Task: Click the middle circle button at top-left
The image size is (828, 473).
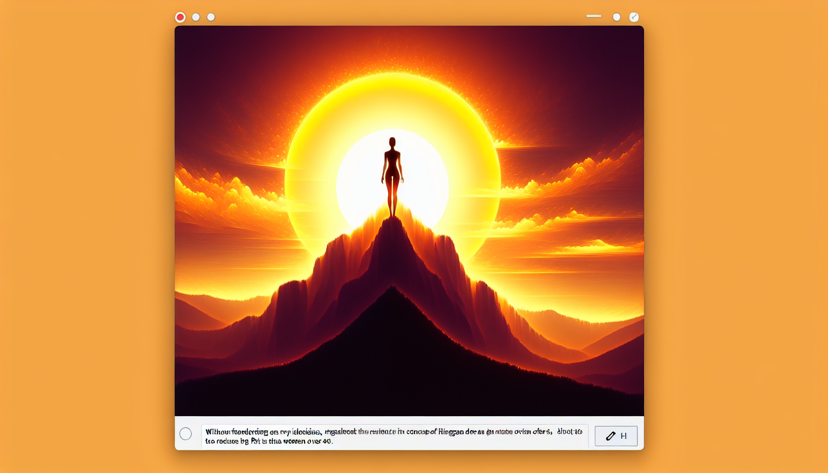Action: tap(196, 17)
